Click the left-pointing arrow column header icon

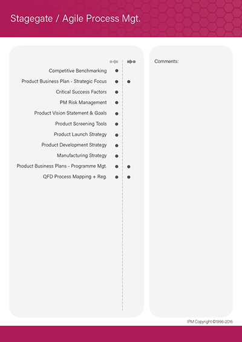(x=114, y=62)
